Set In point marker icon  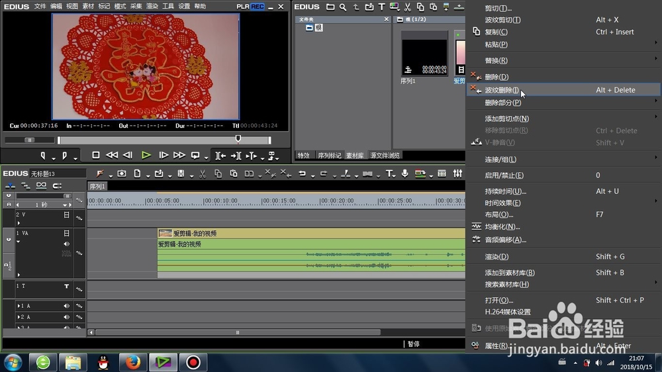[42, 156]
